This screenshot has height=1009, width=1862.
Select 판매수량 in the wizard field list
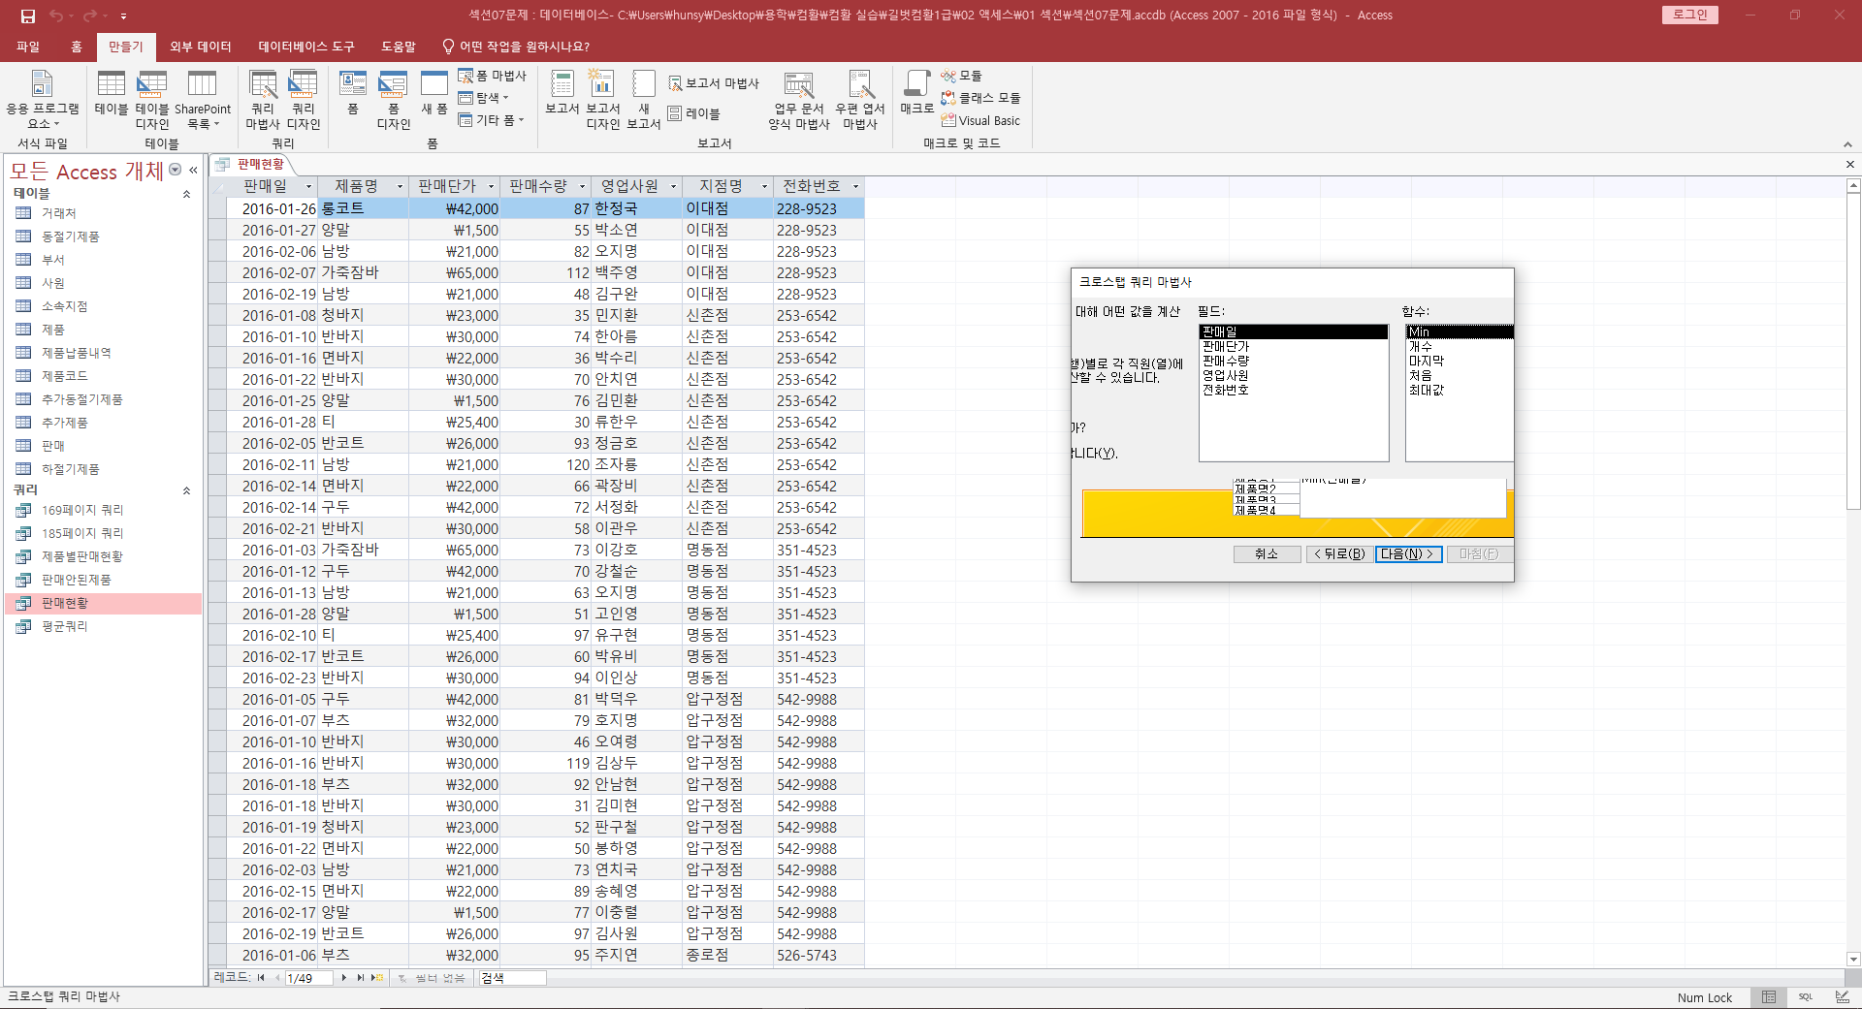[x=1226, y=361]
